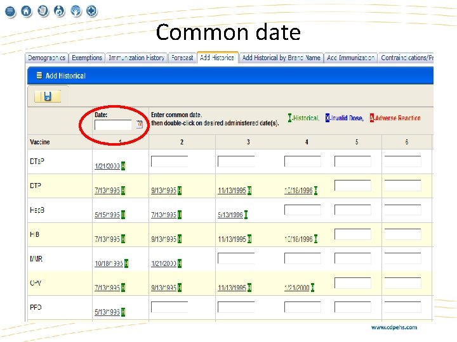Viewport: 457px width, 342px height.
Task: Open DTaP date link 1/21/2000
Action: pos(107,166)
